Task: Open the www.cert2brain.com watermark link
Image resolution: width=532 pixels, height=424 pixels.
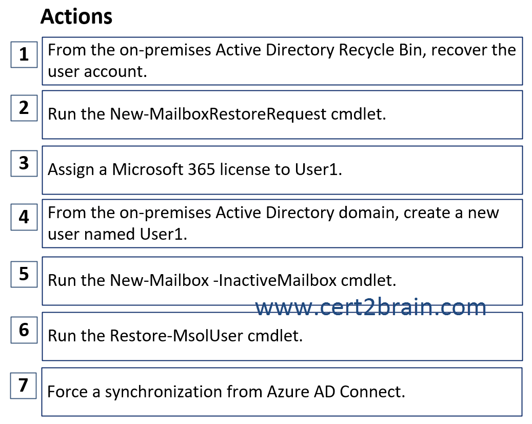Action: (370, 307)
